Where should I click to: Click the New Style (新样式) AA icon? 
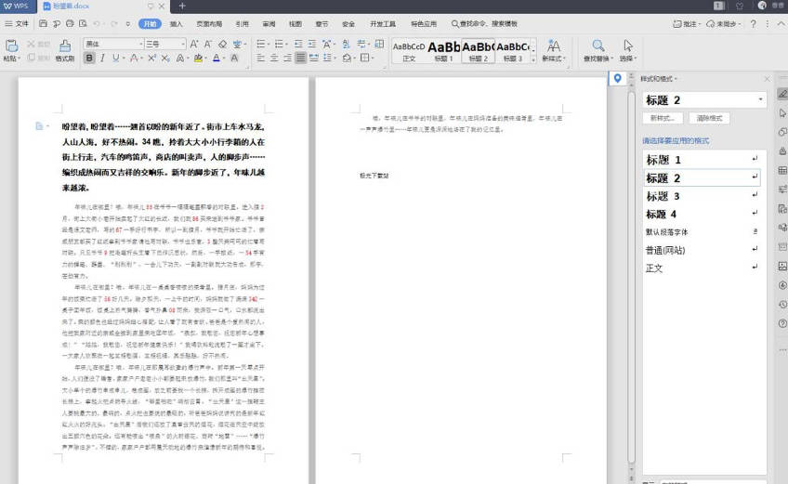(x=553, y=46)
